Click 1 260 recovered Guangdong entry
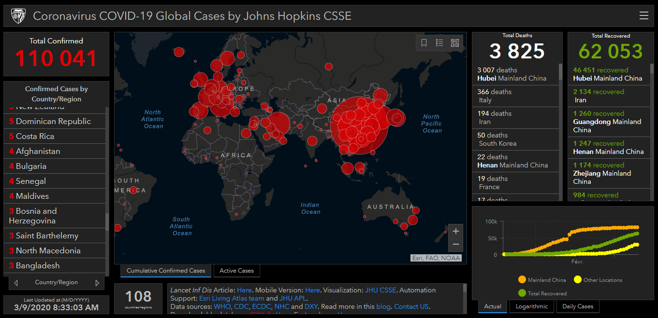This screenshot has height=318, width=658. point(609,122)
